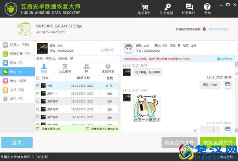This screenshot has height=161, width=238.
Task: Click the 购买软件 link in notice bar
Action: point(225,59)
